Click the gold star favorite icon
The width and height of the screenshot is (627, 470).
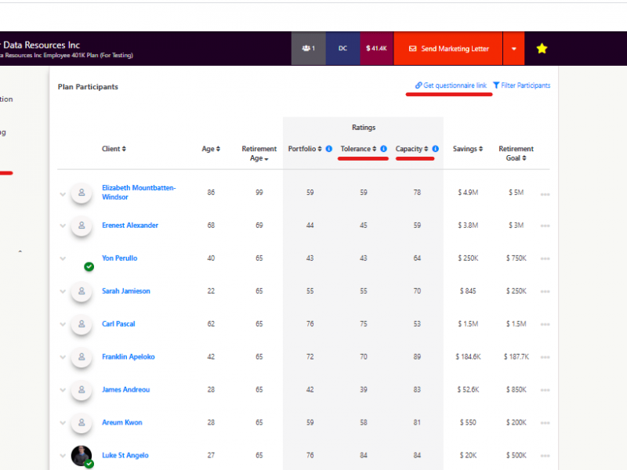click(x=542, y=49)
